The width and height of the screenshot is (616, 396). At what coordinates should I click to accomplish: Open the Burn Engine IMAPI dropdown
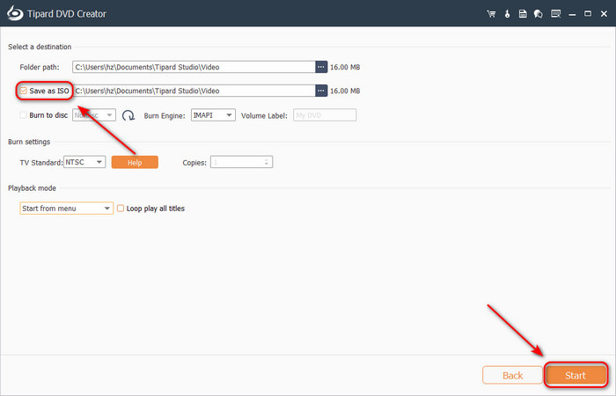[213, 115]
